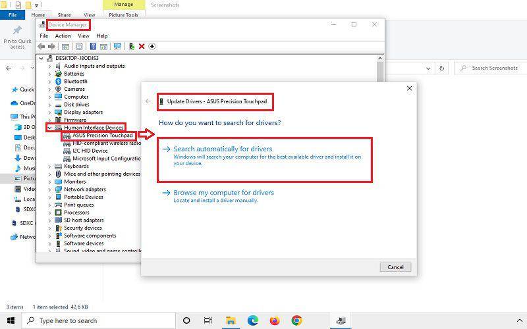
Task: Switch to the Share tab in File Explorer
Action: tap(64, 14)
